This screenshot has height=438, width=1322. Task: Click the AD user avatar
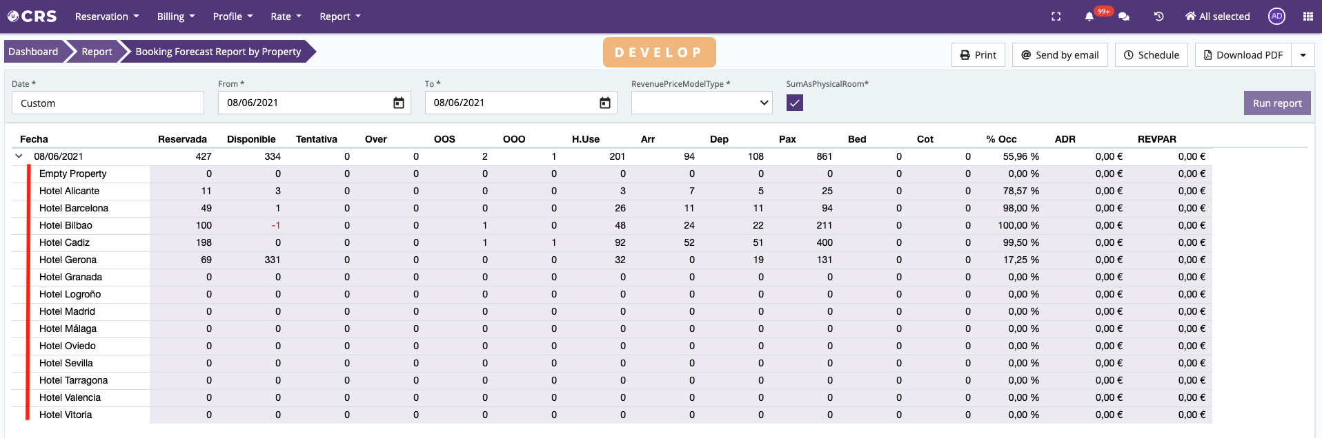point(1276,17)
